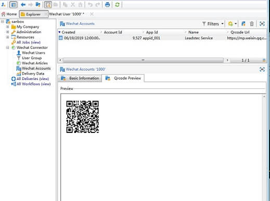Select Wechat Accounts in the tree
Image resolution: width=270 pixels, height=201 pixels.
[36, 68]
